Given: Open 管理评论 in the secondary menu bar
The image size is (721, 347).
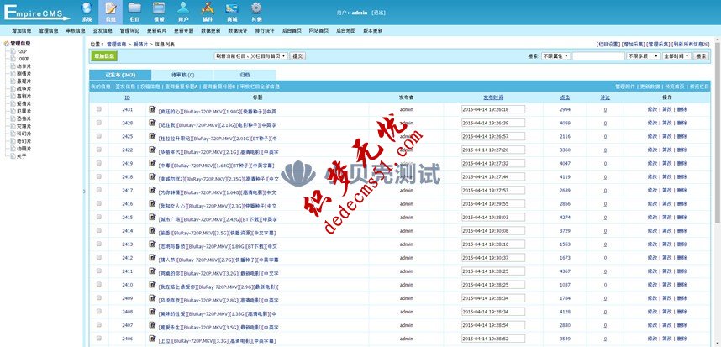Looking at the screenshot, I should click(129, 31).
